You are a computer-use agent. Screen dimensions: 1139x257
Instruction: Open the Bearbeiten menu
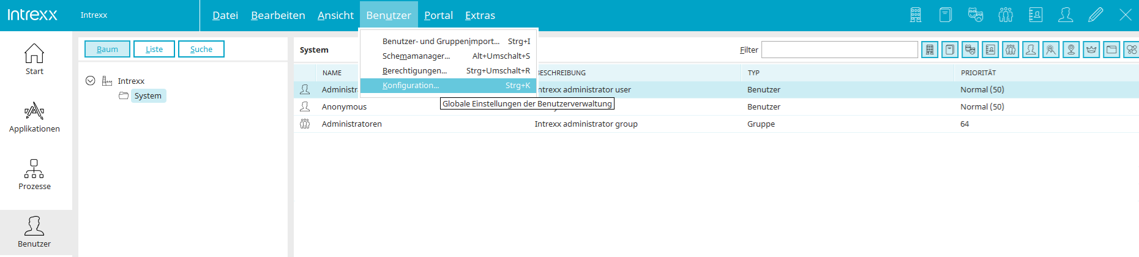278,15
